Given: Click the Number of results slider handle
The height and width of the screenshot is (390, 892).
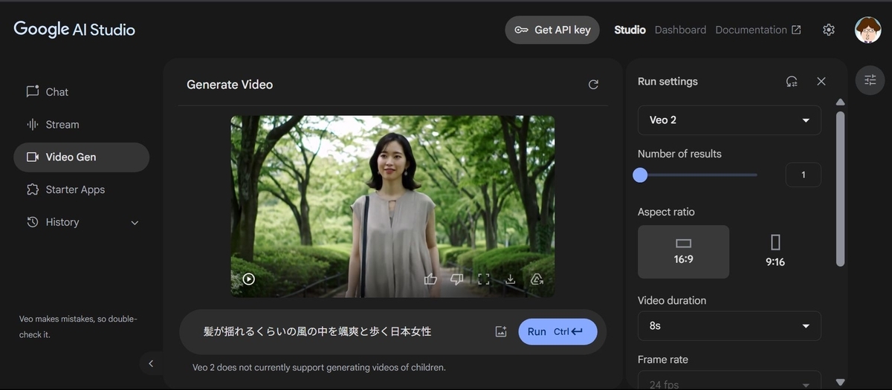Looking at the screenshot, I should pyautogui.click(x=640, y=175).
